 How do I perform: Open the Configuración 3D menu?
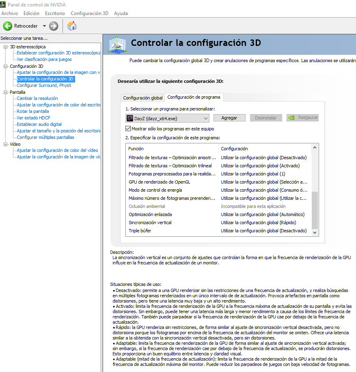click(x=89, y=13)
